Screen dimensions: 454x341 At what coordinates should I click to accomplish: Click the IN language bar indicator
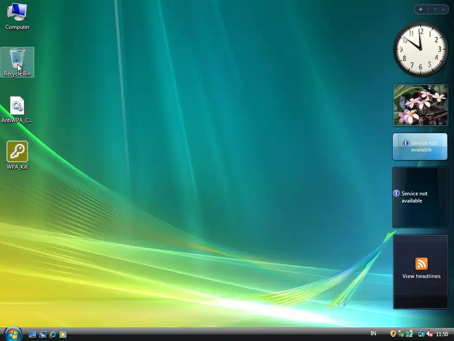[373, 333]
